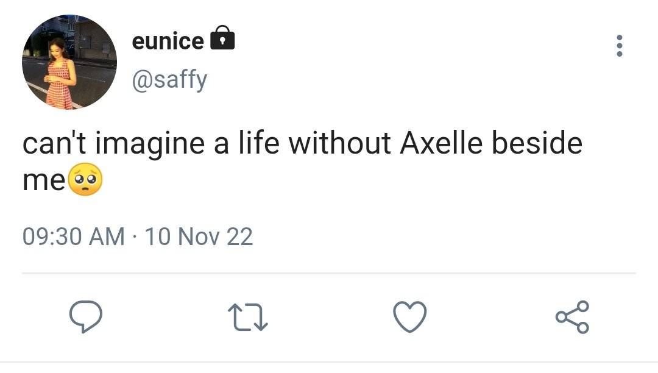Click the word imagine in tweet

[150, 144]
